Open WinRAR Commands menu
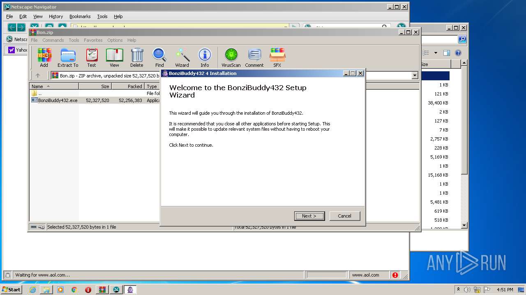Viewport: 526px width, 295px height. tap(53, 40)
